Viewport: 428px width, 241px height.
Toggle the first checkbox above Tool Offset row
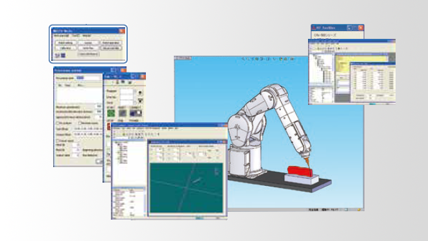pos(58,123)
